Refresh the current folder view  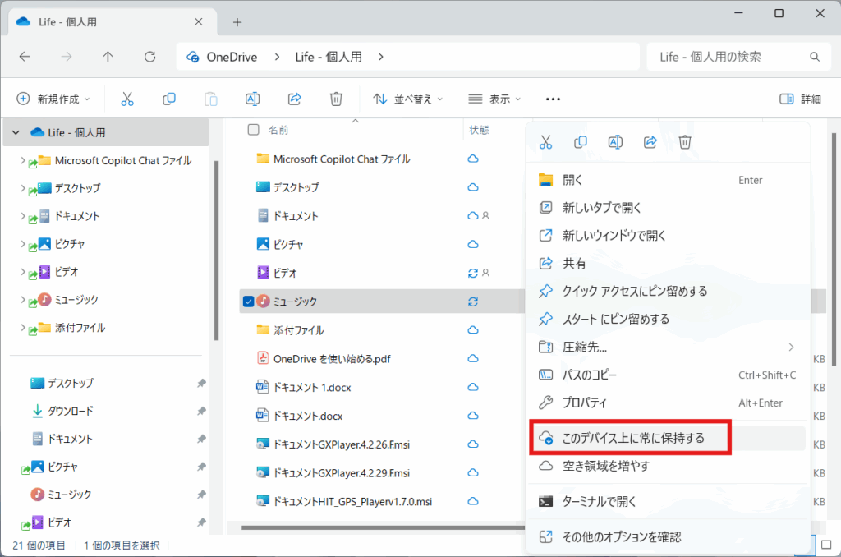click(149, 57)
